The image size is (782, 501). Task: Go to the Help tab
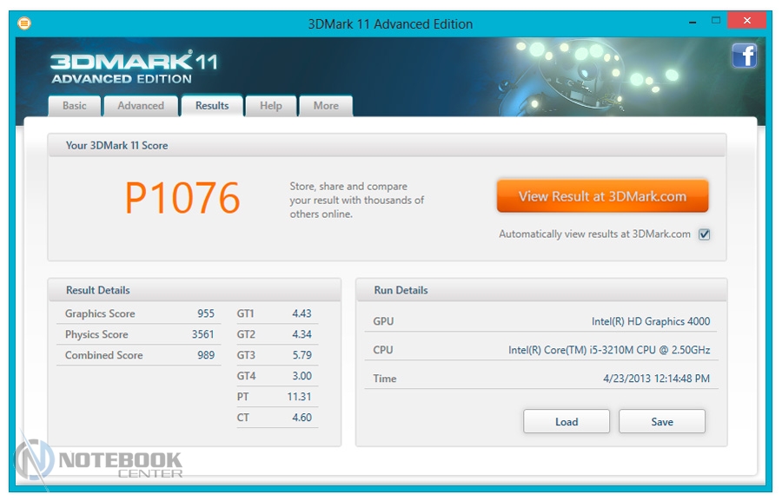click(x=271, y=106)
